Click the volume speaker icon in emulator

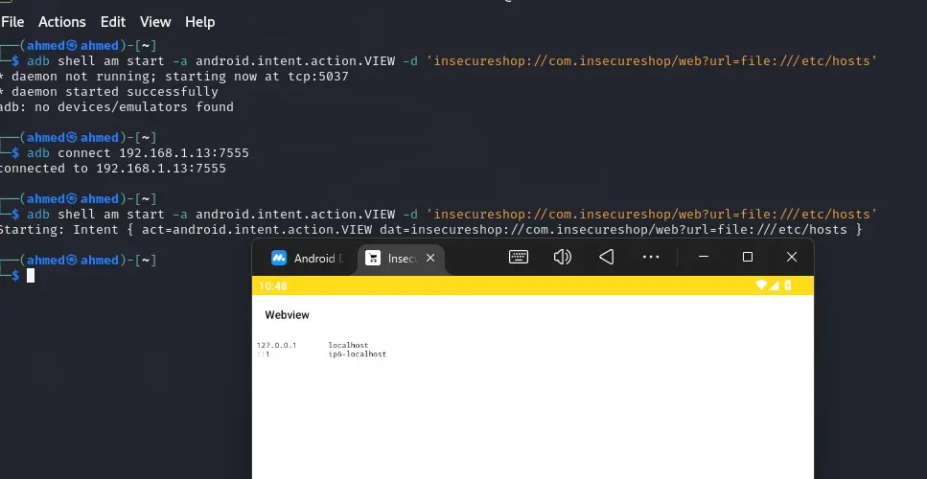point(562,257)
